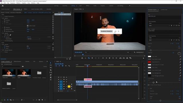Viewport: 183px width, 103px height.
Task: Select the pink graphic clip on video track
Action: point(88,79)
